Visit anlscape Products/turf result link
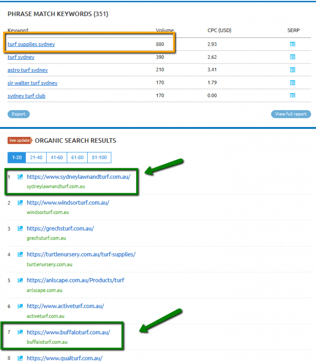The image size is (316, 362). coord(75,280)
